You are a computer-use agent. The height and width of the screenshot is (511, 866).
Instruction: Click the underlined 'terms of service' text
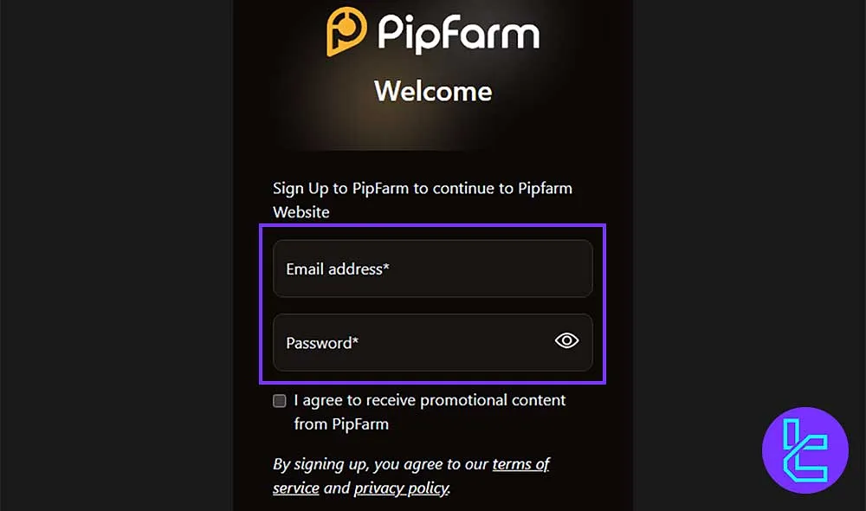pyautogui.click(x=521, y=464)
